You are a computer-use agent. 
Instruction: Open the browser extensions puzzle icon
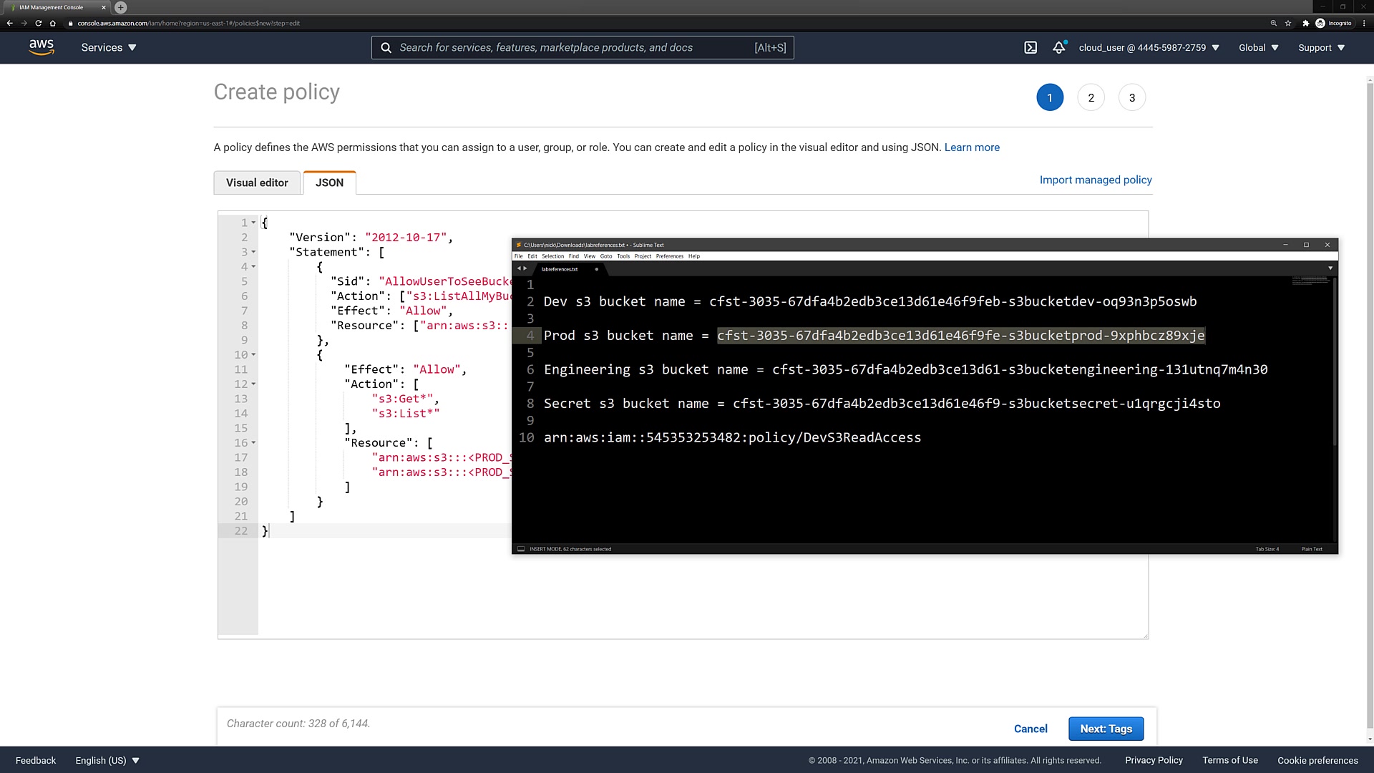tap(1305, 23)
